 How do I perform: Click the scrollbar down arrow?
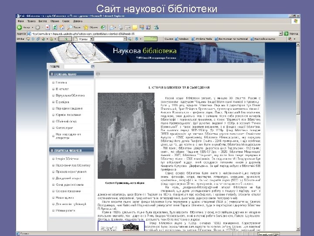coord(298,229)
